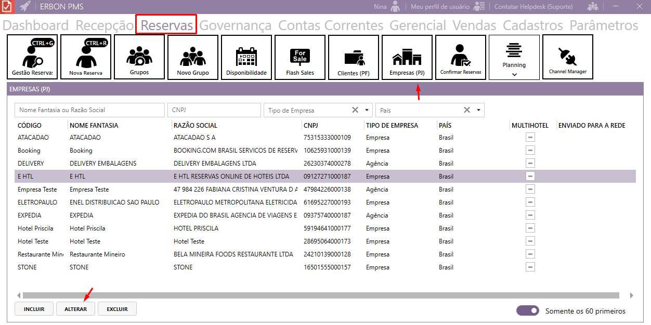This screenshot has height=325, width=651.
Task: Click the Nova Reserva icon
Action: tap(86, 57)
